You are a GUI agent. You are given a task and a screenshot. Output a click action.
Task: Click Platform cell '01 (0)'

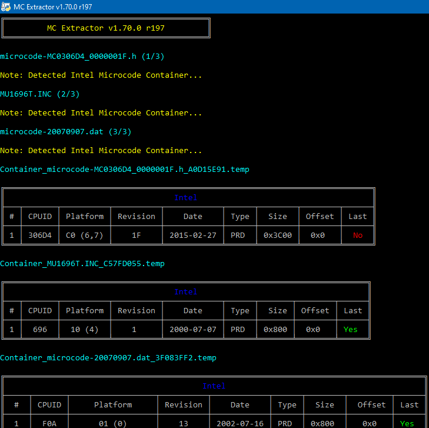[113, 424]
